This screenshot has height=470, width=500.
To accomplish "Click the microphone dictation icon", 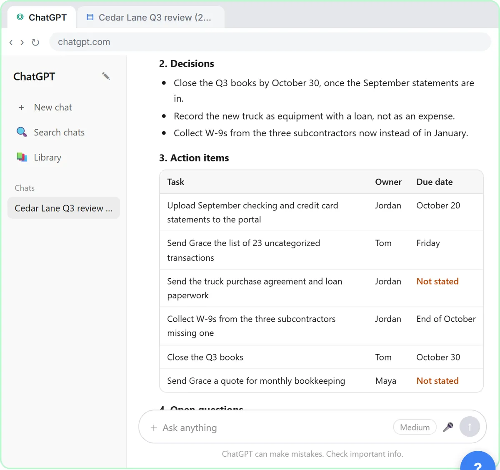I will point(448,427).
